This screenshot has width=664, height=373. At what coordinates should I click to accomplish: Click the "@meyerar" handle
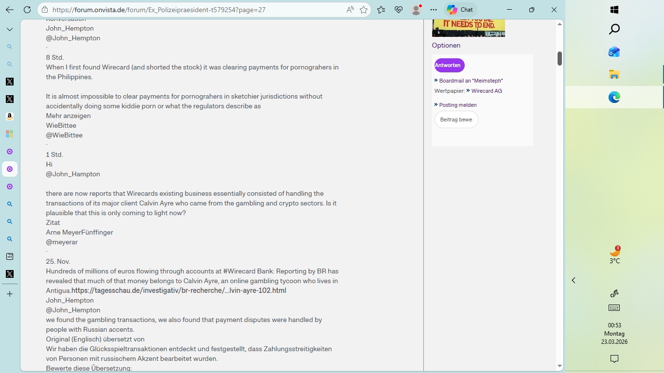point(62,242)
